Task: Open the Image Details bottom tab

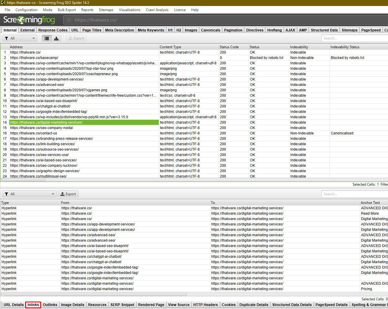Action: [73, 305]
